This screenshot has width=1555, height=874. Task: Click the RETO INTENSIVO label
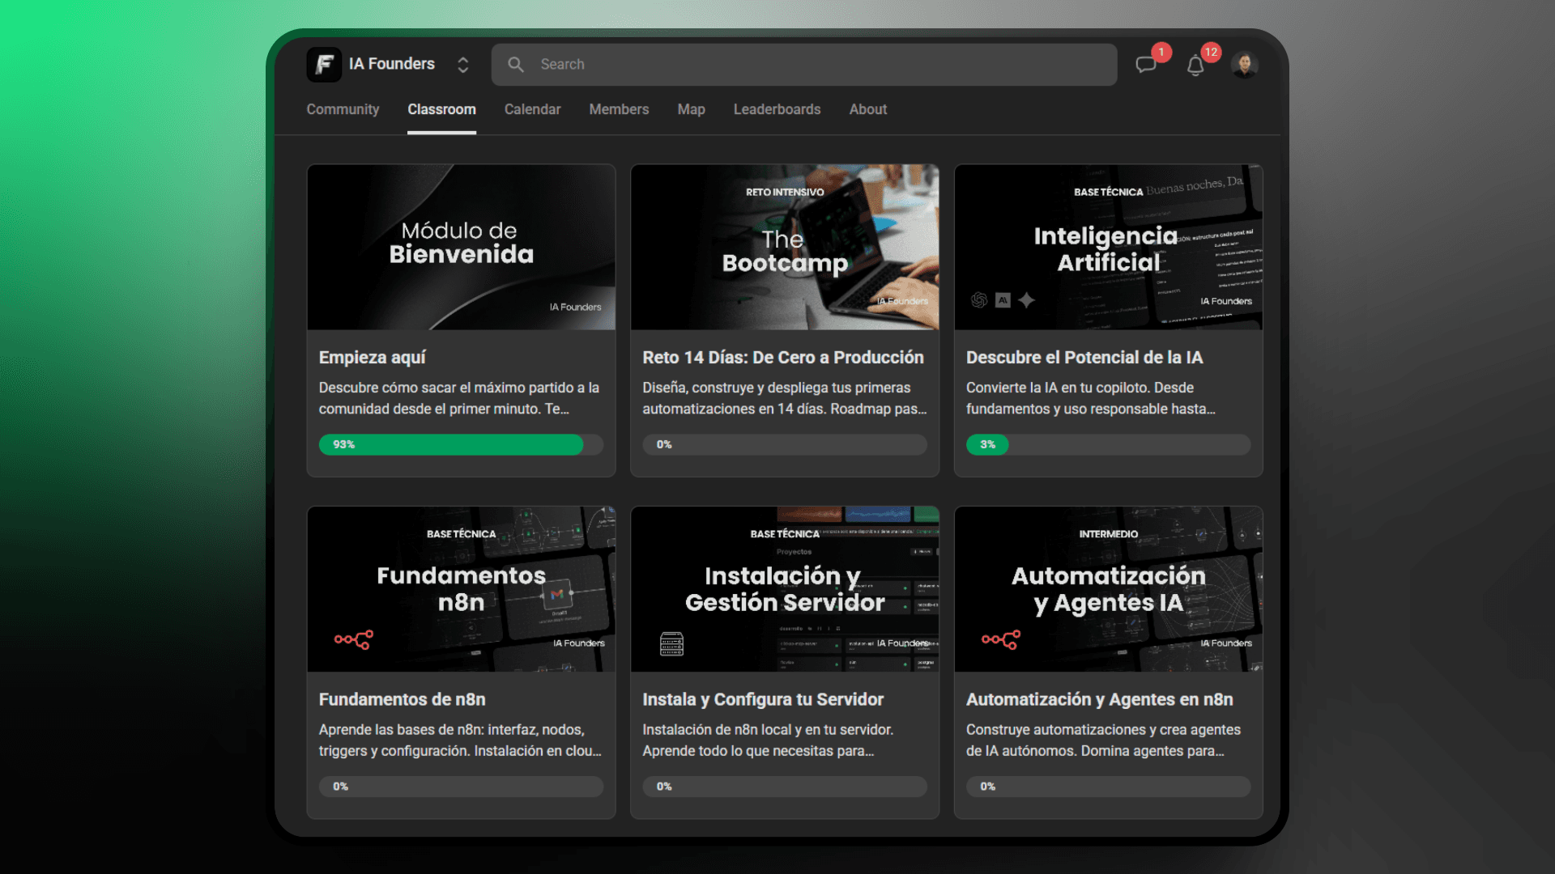point(785,192)
